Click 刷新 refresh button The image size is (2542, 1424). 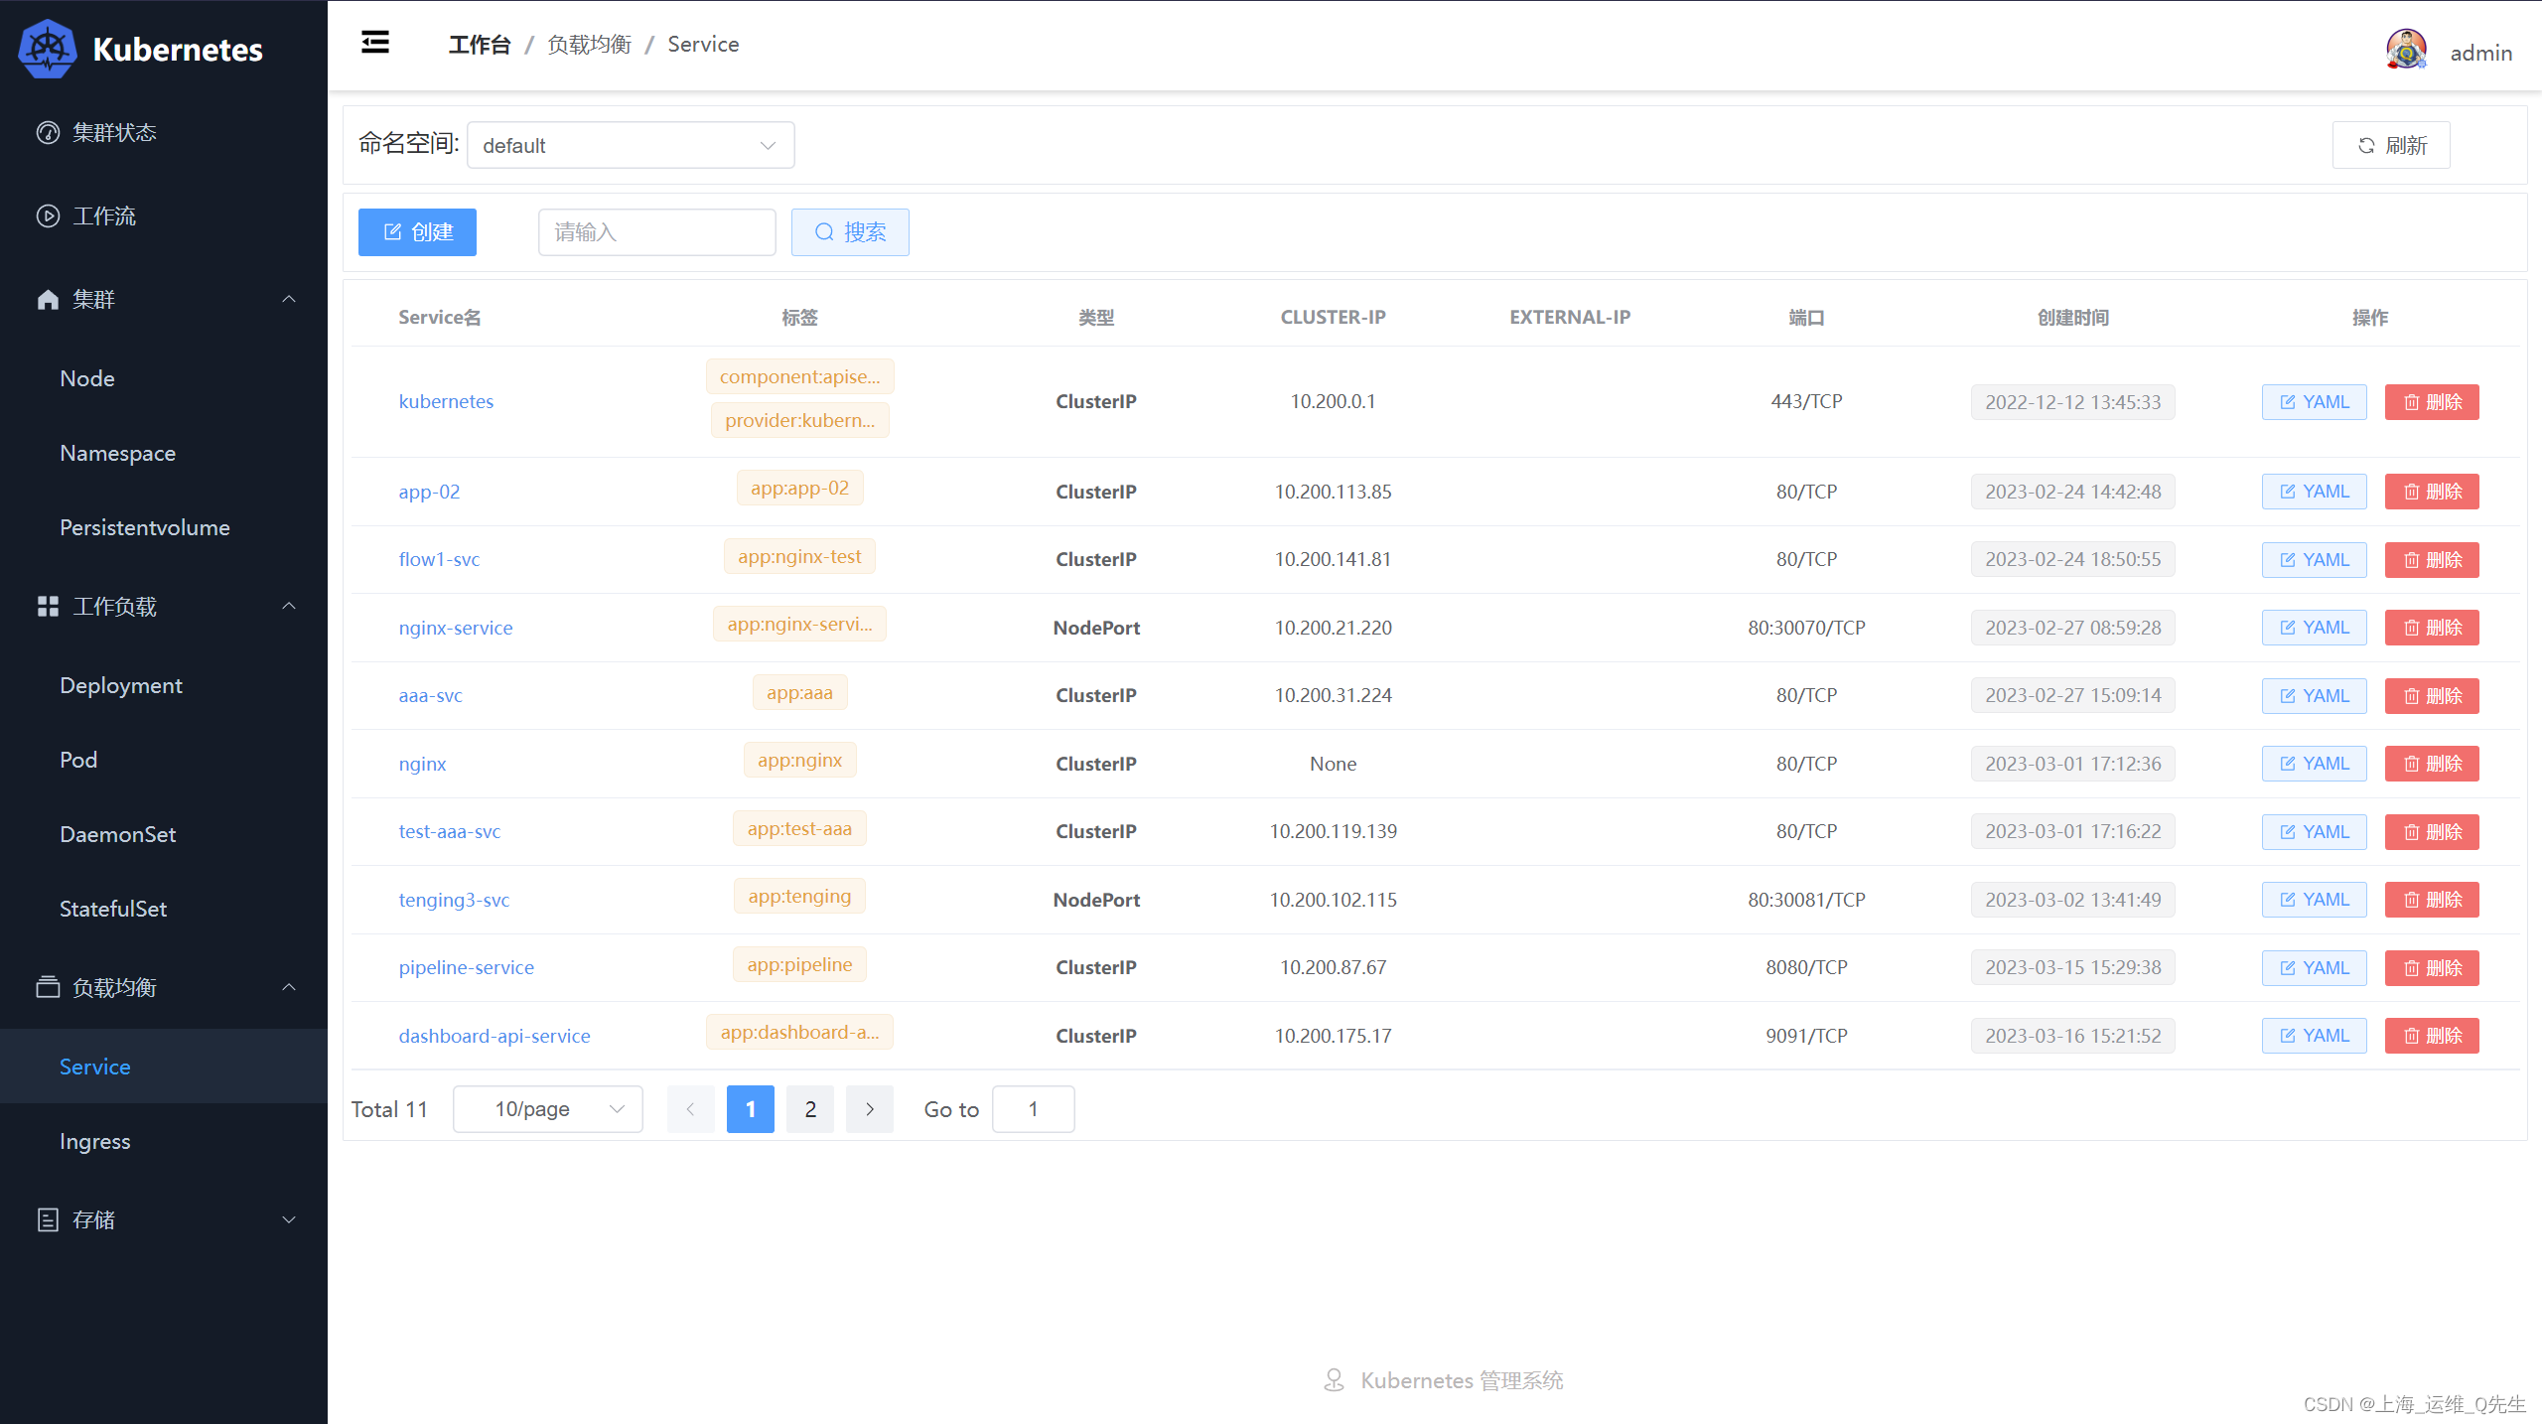pyautogui.click(x=2391, y=145)
